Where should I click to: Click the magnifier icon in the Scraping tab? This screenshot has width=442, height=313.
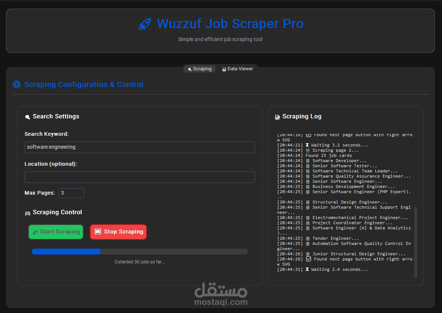[x=190, y=69]
